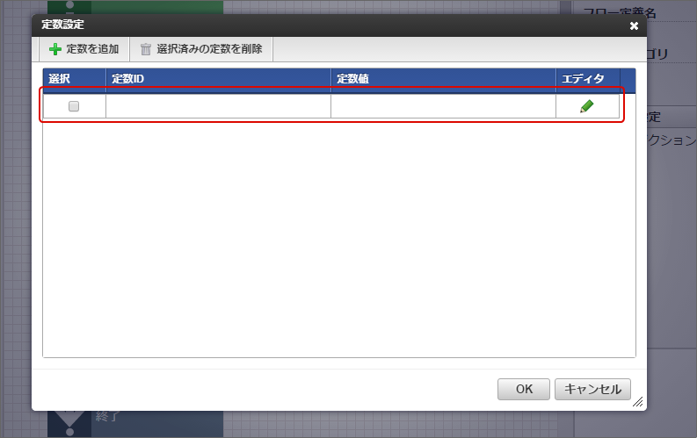Click the trash can delete icon
Viewport: 697px width, 438px height.
(146, 49)
